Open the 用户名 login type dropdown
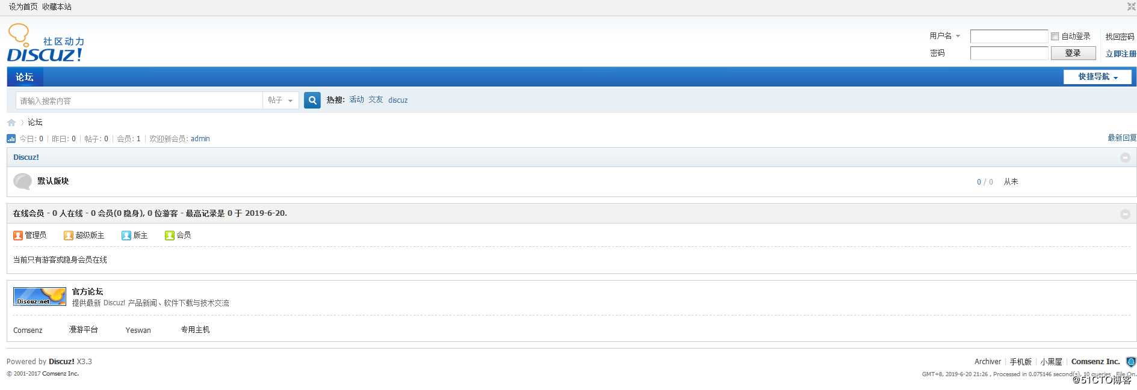Viewport: 1137px width, 390px height. 945,36
